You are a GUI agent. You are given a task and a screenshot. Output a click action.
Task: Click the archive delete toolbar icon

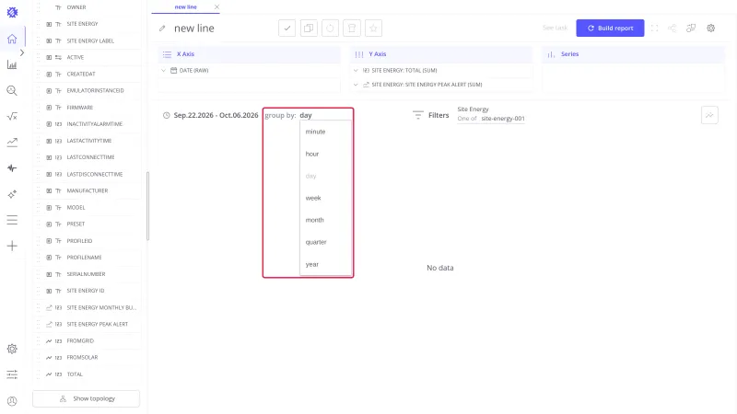pyautogui.click(x=352, y=29)
